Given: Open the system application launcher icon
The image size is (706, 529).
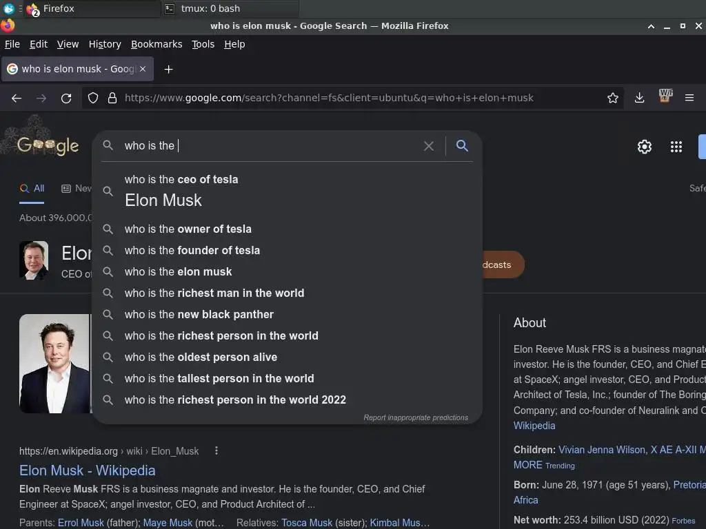Looking at the screenshot, I should tap(8, 8).
